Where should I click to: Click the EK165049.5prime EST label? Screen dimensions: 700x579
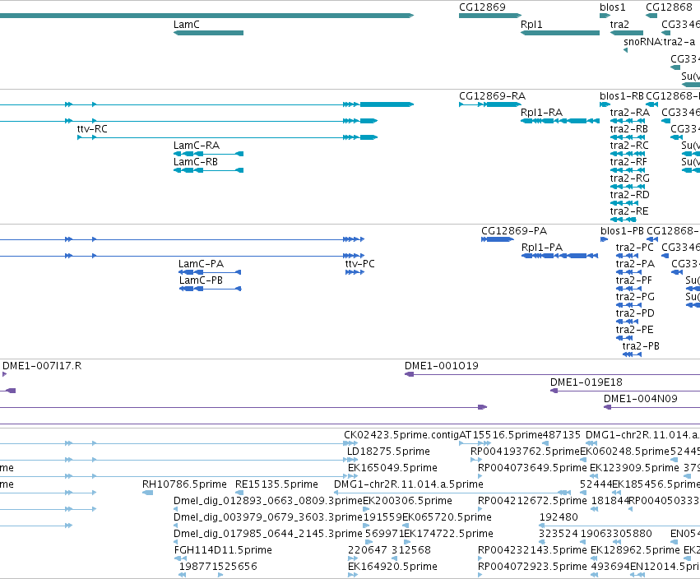[393, 468]
